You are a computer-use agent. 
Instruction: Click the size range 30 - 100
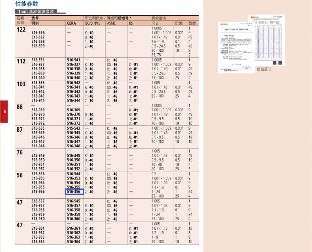click(x=158, y=51)
